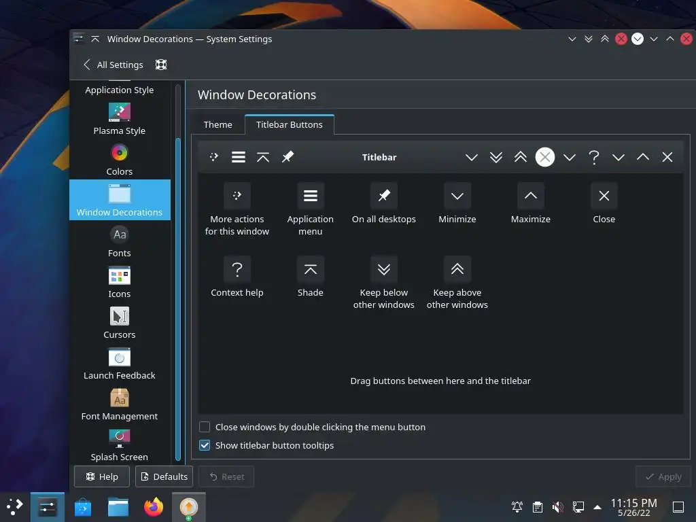This screenshot has width=696, height=522.
Task: Open window menu icon in real title bar
Action: pyautogui.click(x=79, y=39)
